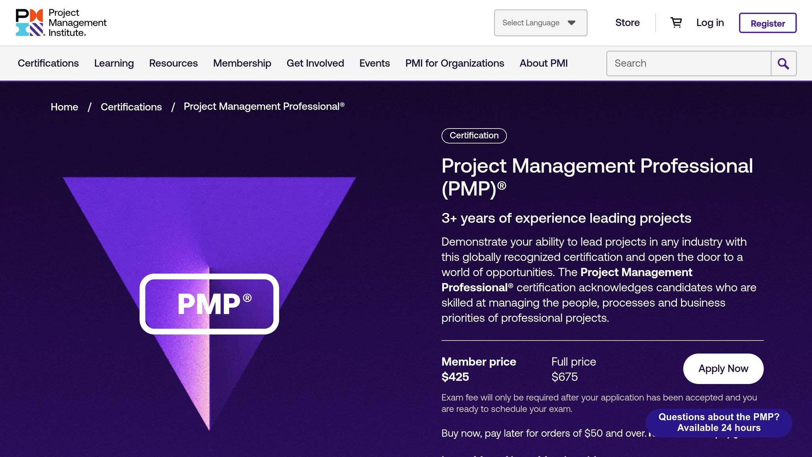Screen dimensions: 812x457
Task: Focus the Search input field
Action: pos(689,63)
